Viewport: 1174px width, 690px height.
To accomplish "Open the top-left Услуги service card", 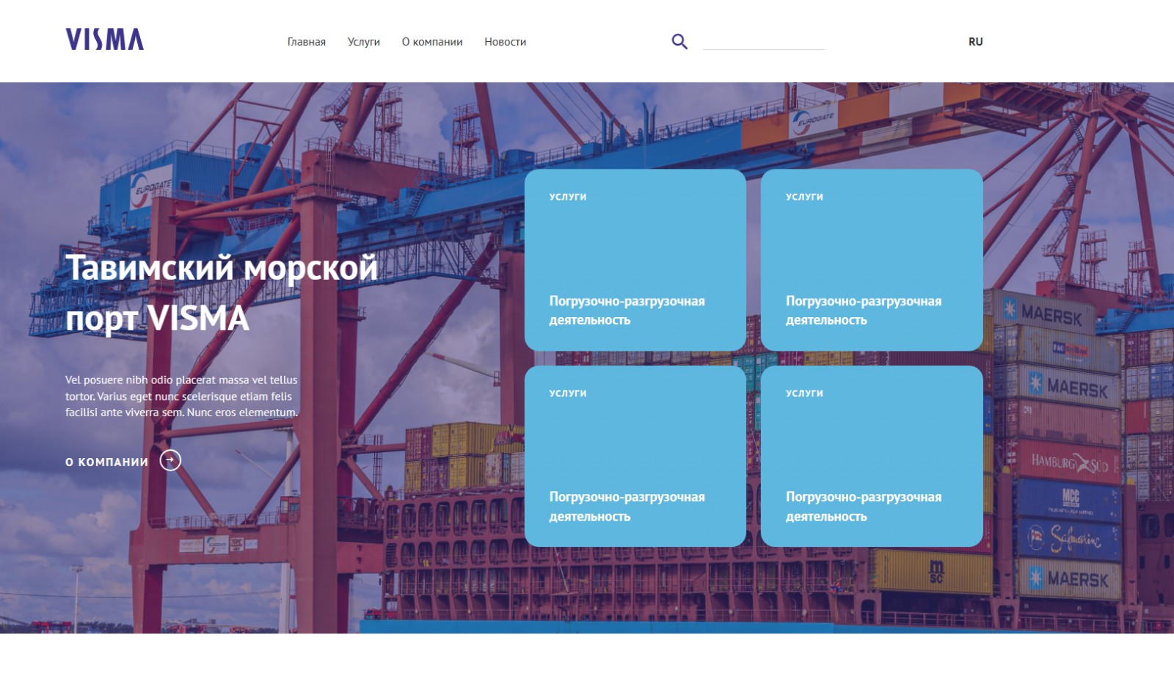I will (x=635, y=260).
